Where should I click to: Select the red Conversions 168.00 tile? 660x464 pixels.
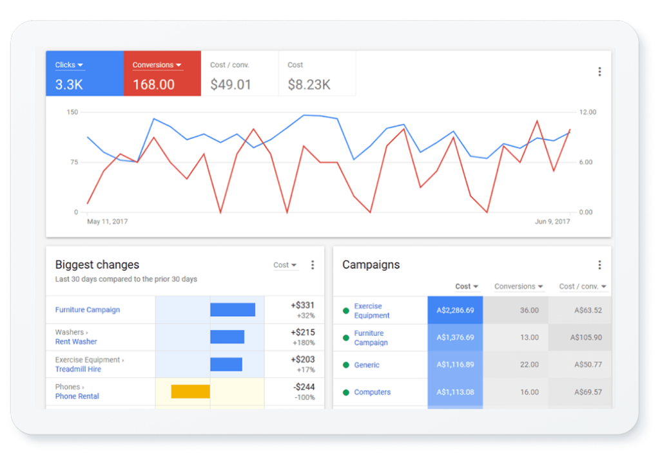point(162,73)
